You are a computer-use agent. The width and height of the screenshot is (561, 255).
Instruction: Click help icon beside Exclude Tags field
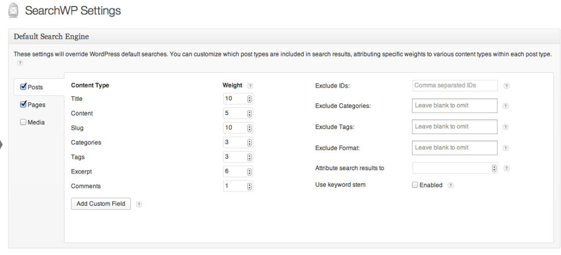(506, 127)
